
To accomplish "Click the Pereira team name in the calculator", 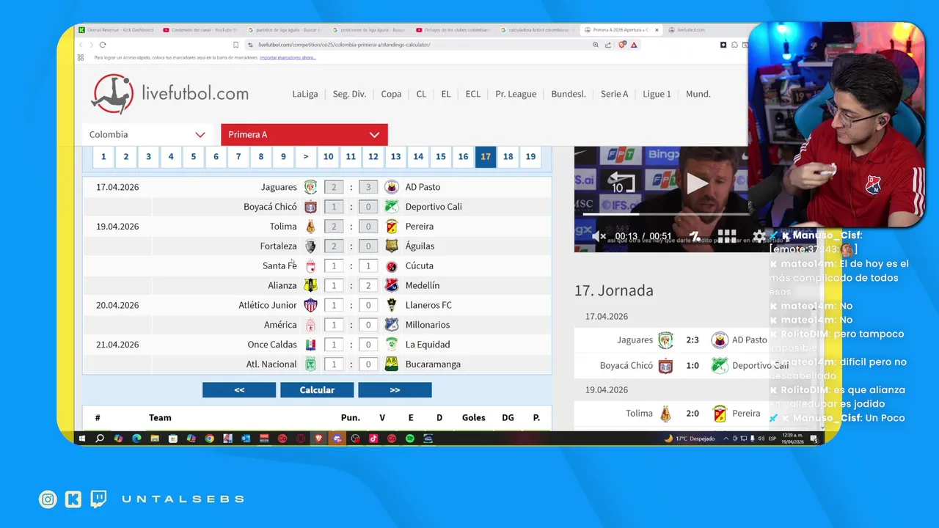I will (420, 227).
